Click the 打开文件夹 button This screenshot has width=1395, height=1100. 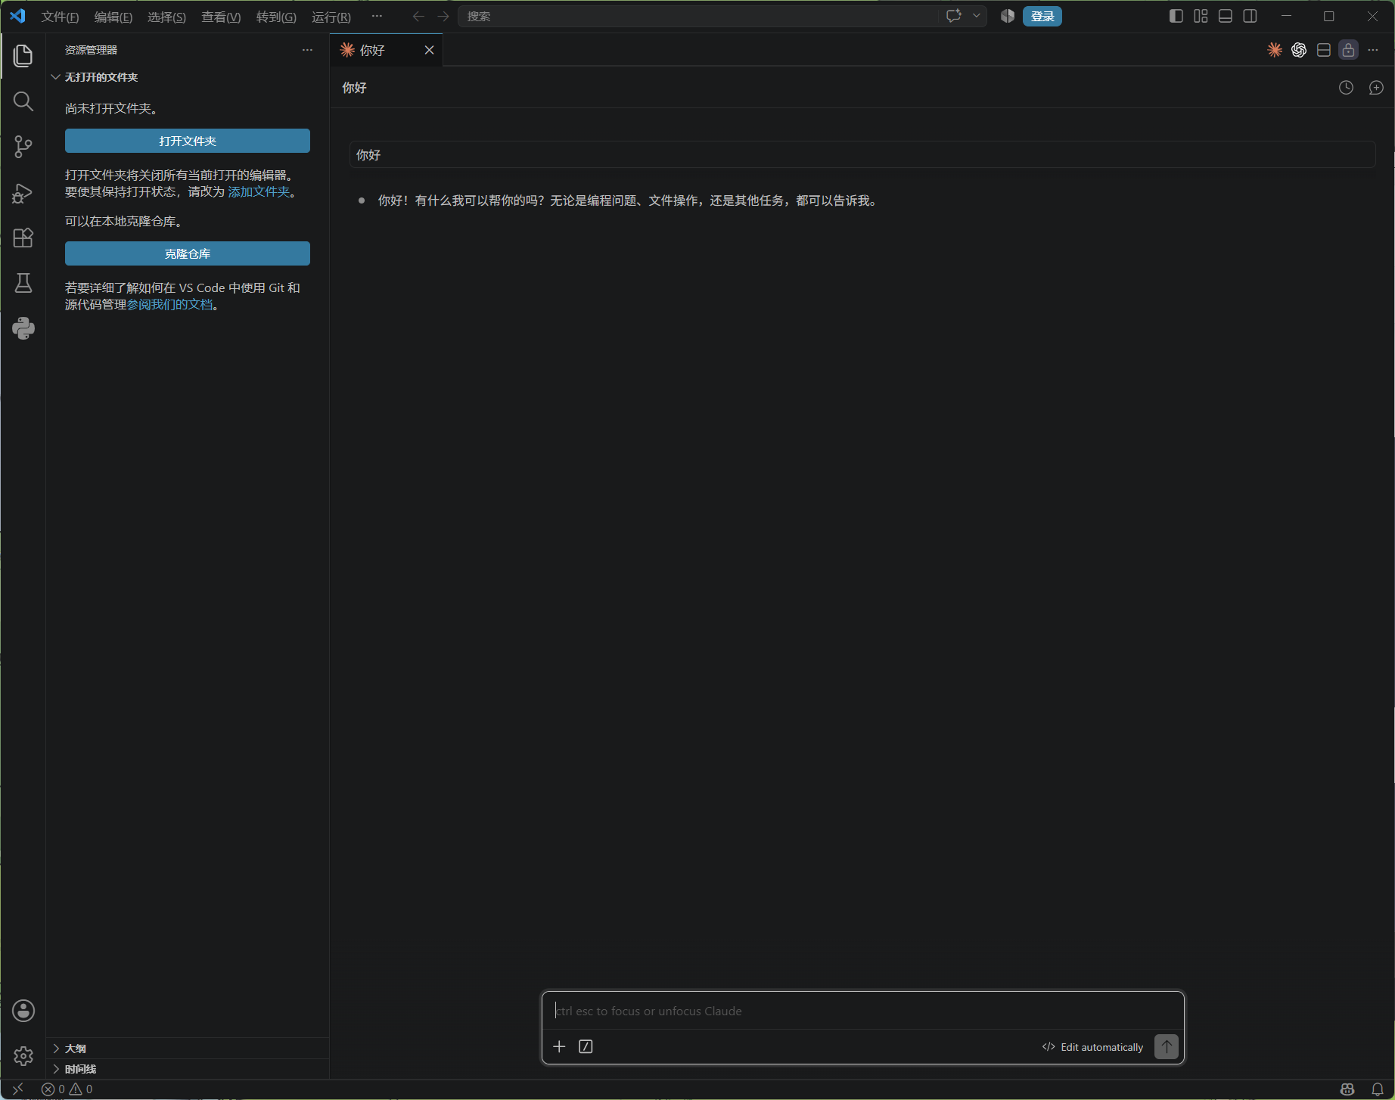pyautogui.click(x=188, y=141)
